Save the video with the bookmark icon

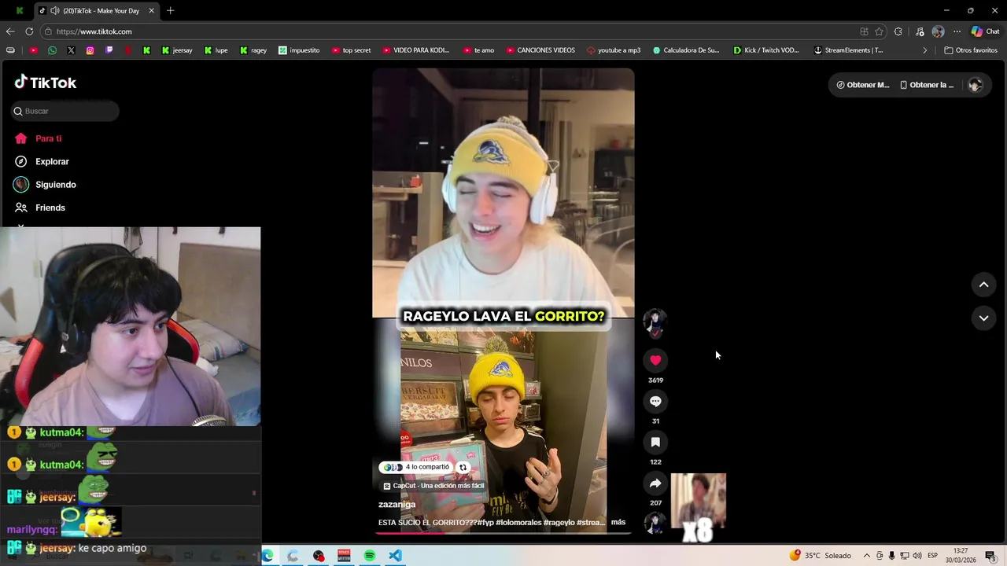[655, 442]
